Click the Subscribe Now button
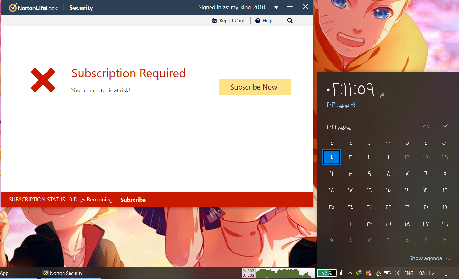The image size is (459, 279). 255,87
